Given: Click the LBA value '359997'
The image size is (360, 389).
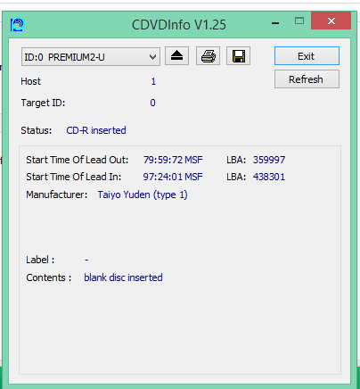Looking at the screenshot, I should [269, 160].
